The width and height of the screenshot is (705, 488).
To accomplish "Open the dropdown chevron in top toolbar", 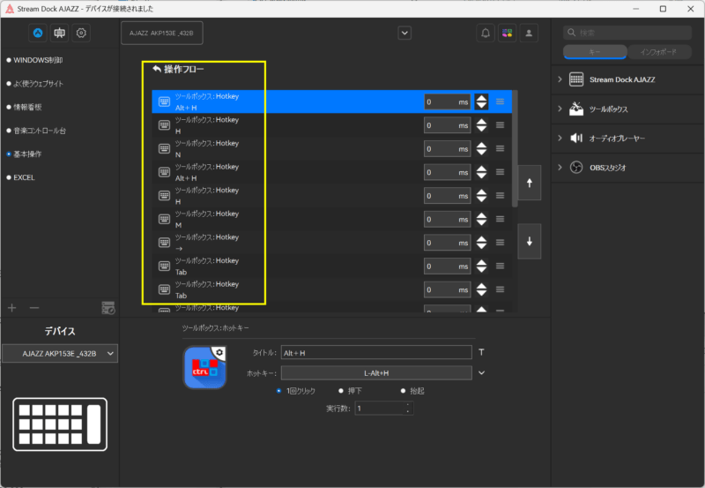I will point(404,33).
